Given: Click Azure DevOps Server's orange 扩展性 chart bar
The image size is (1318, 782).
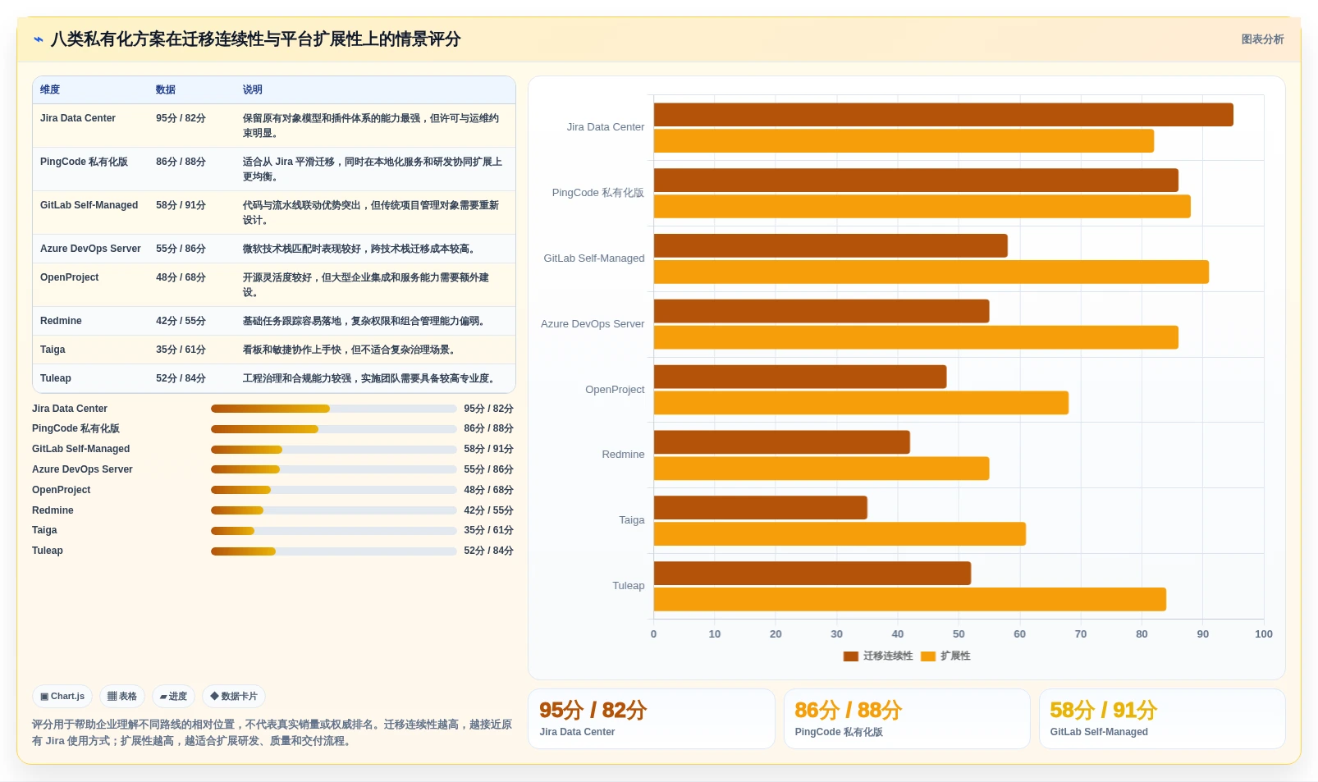Looking at the screenshot, I should click(x=916, y=337).
